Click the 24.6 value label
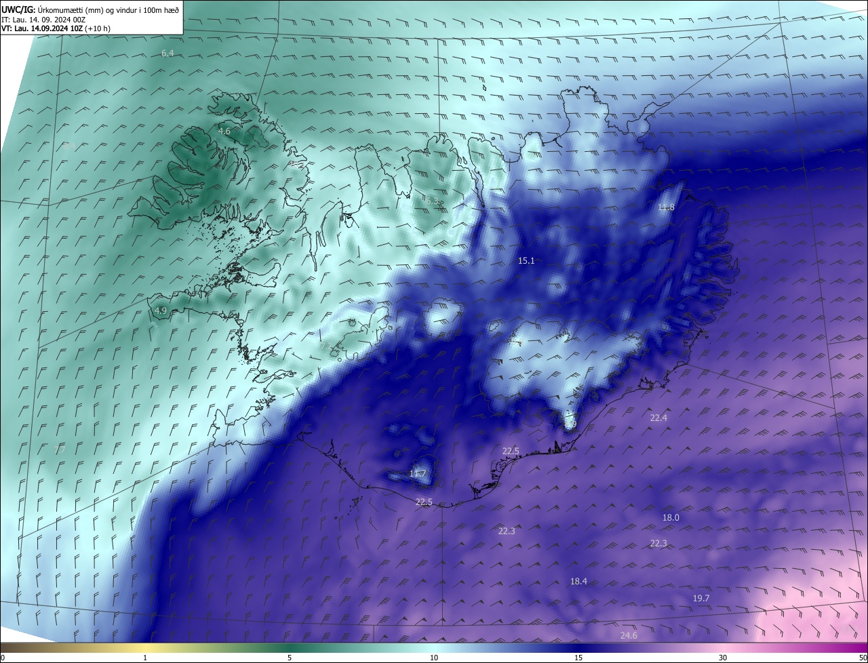This screenshot has height=663, width=868. pyautogui.click(x=629, y=635)
